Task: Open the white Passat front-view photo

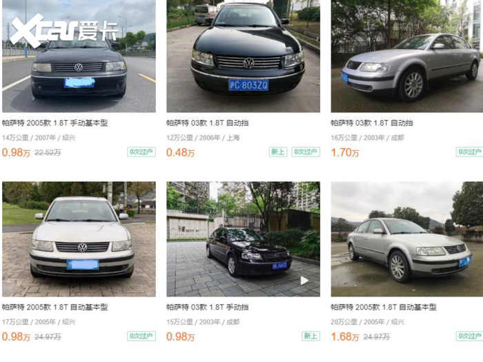Action: click(x=79, y=239)
